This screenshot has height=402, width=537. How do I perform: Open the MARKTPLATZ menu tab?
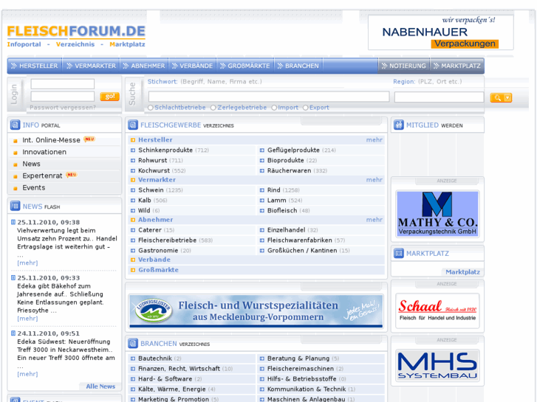point(457,66)
